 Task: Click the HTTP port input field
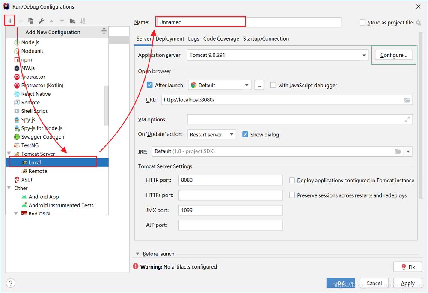pyautogui.click(x=230, y=180)
